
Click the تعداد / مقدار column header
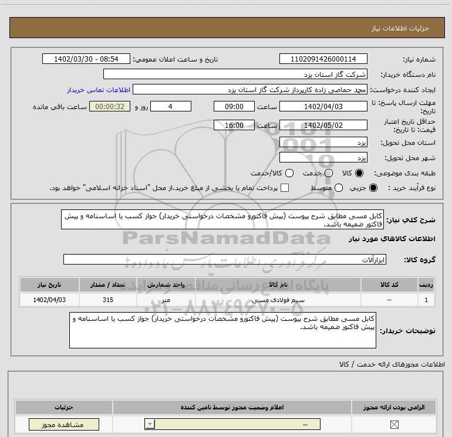108,284
